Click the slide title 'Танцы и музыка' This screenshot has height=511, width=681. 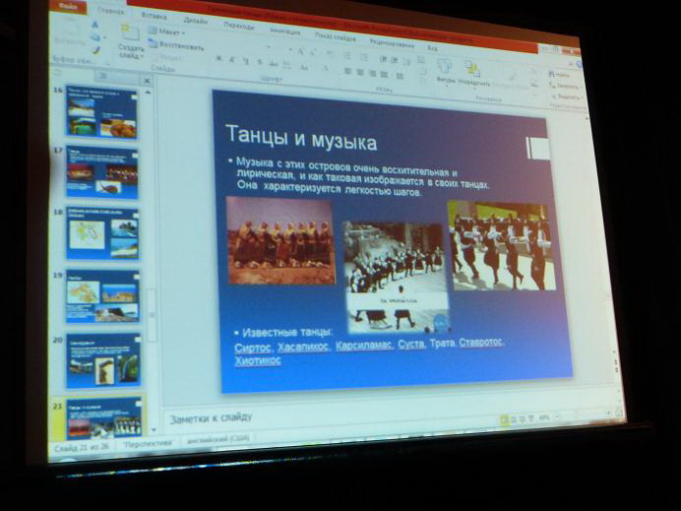tap(301, 138)
